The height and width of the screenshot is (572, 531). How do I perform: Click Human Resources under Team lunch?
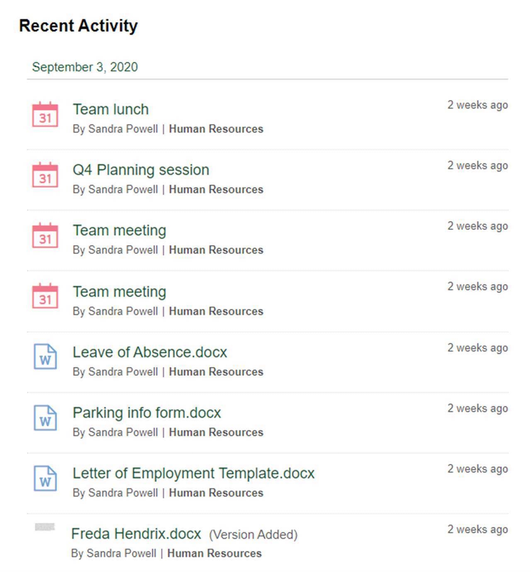pos(216,129)
